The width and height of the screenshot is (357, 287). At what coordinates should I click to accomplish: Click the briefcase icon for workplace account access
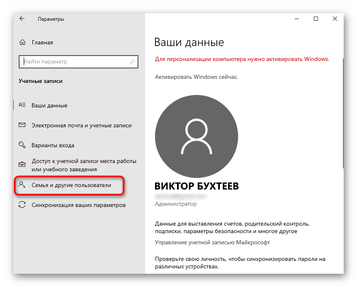[x=22, y=164]
